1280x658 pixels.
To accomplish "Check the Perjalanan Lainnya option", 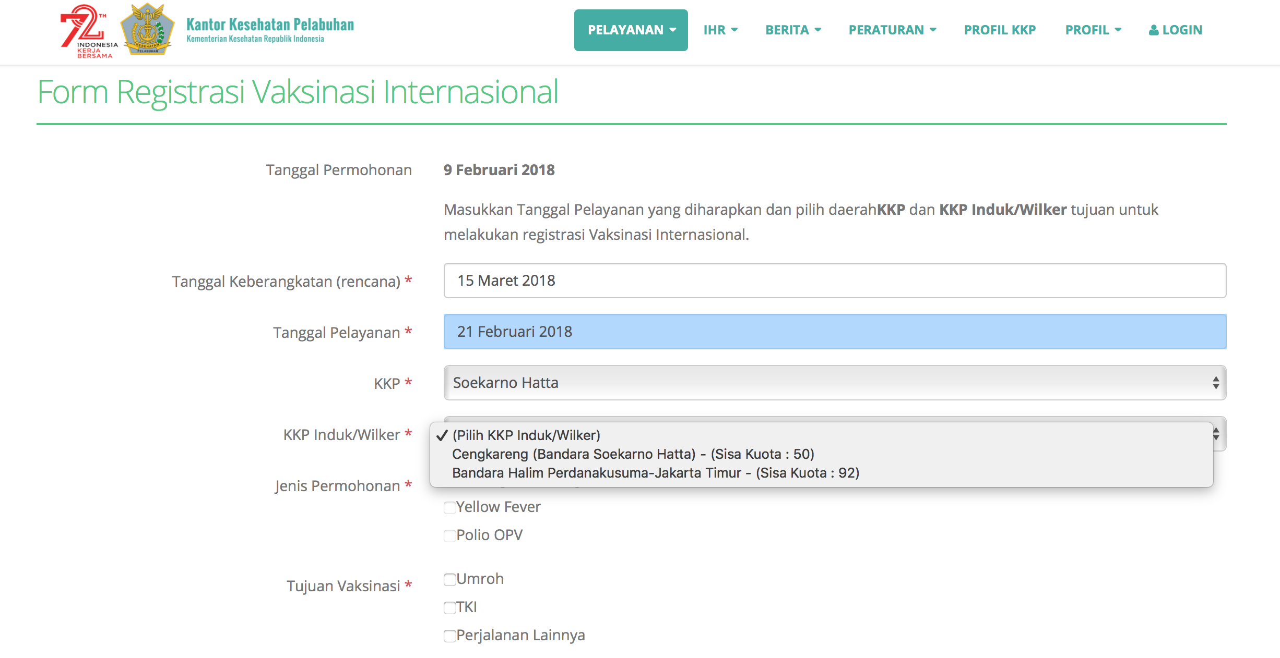I will coord(449,636).
